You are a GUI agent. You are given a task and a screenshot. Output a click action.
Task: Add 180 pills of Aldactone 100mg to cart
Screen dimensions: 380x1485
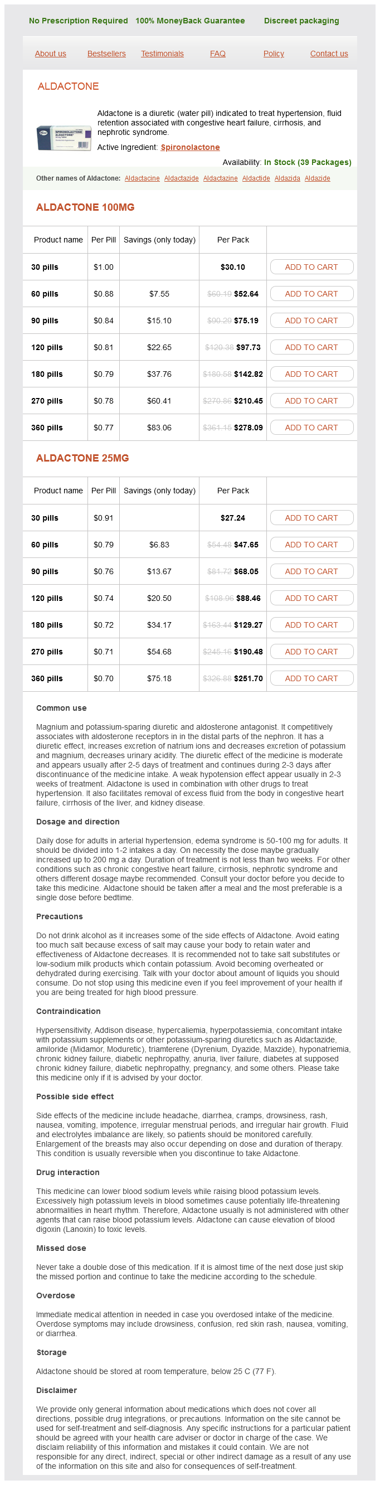[x=311, y=374]
